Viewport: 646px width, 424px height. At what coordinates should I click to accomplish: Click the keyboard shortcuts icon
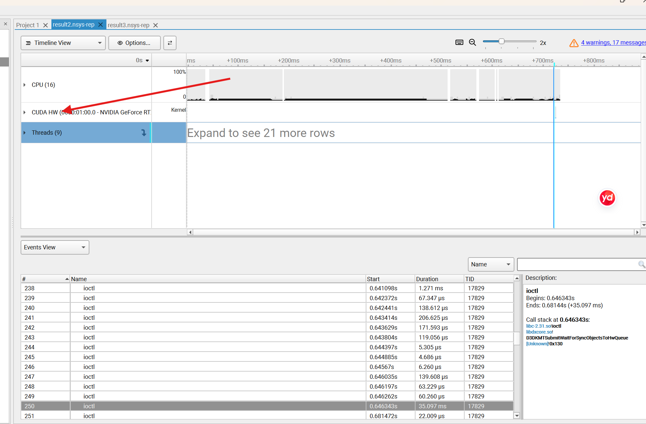point(459,42)
